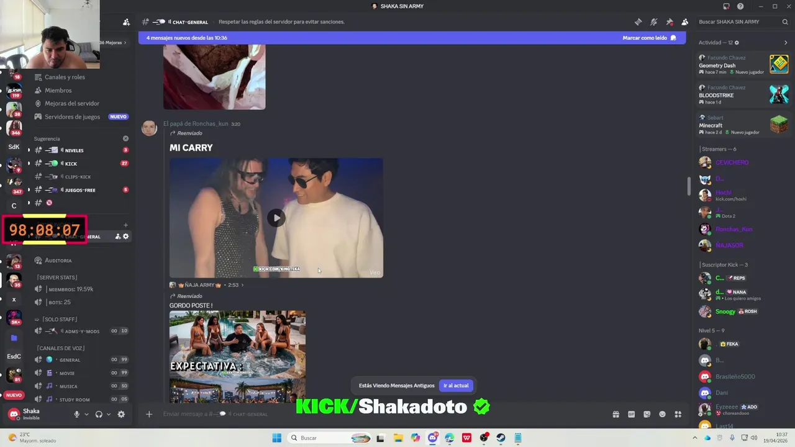Click the Discord inbox icon in title bar

coord(726,6)
